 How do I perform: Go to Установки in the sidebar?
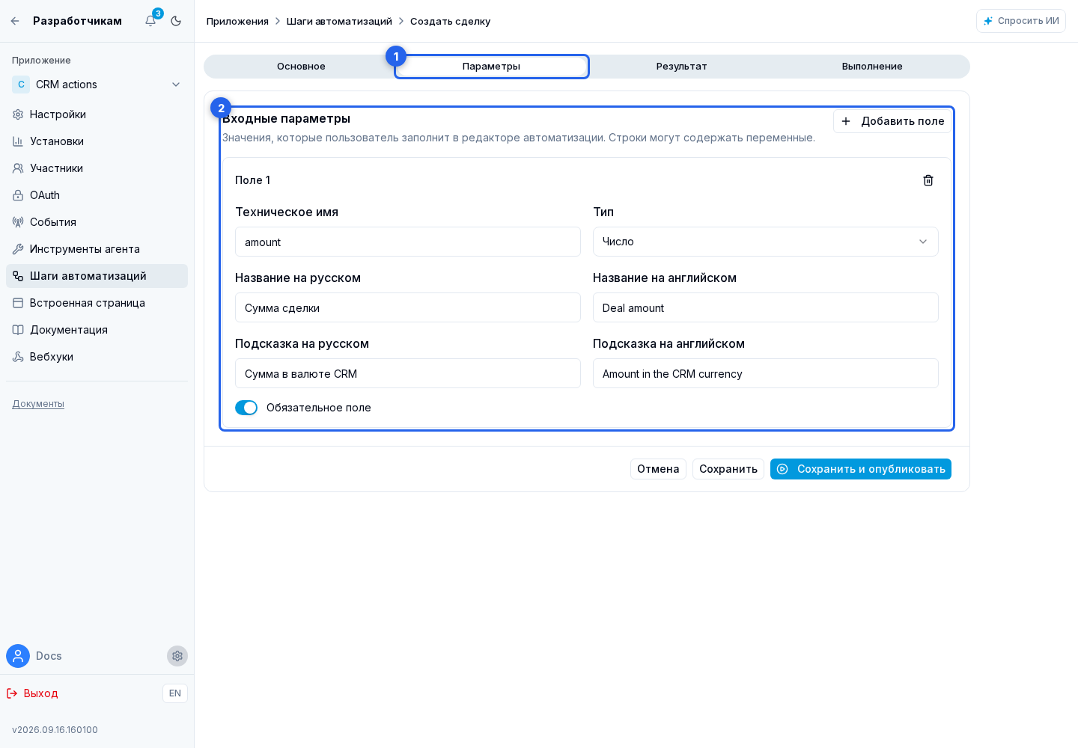(97, 141)
